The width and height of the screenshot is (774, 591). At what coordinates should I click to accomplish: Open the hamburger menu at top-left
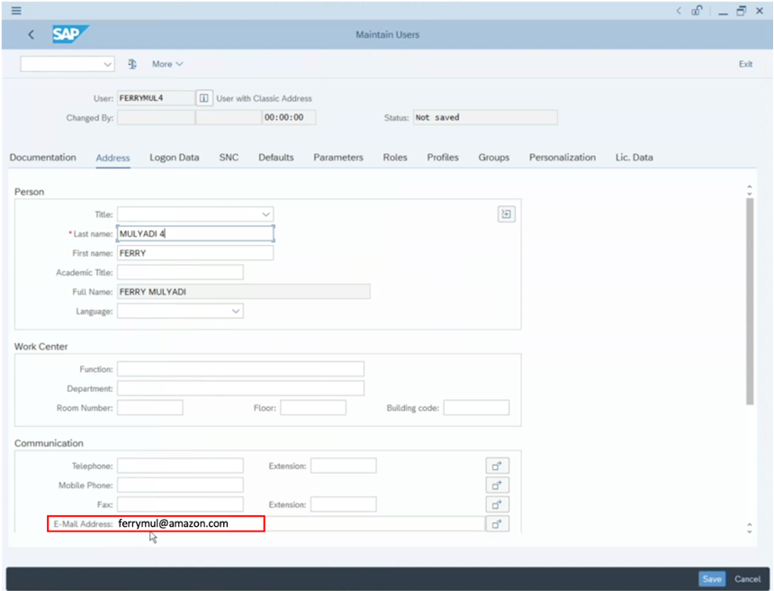coord(16,11)
